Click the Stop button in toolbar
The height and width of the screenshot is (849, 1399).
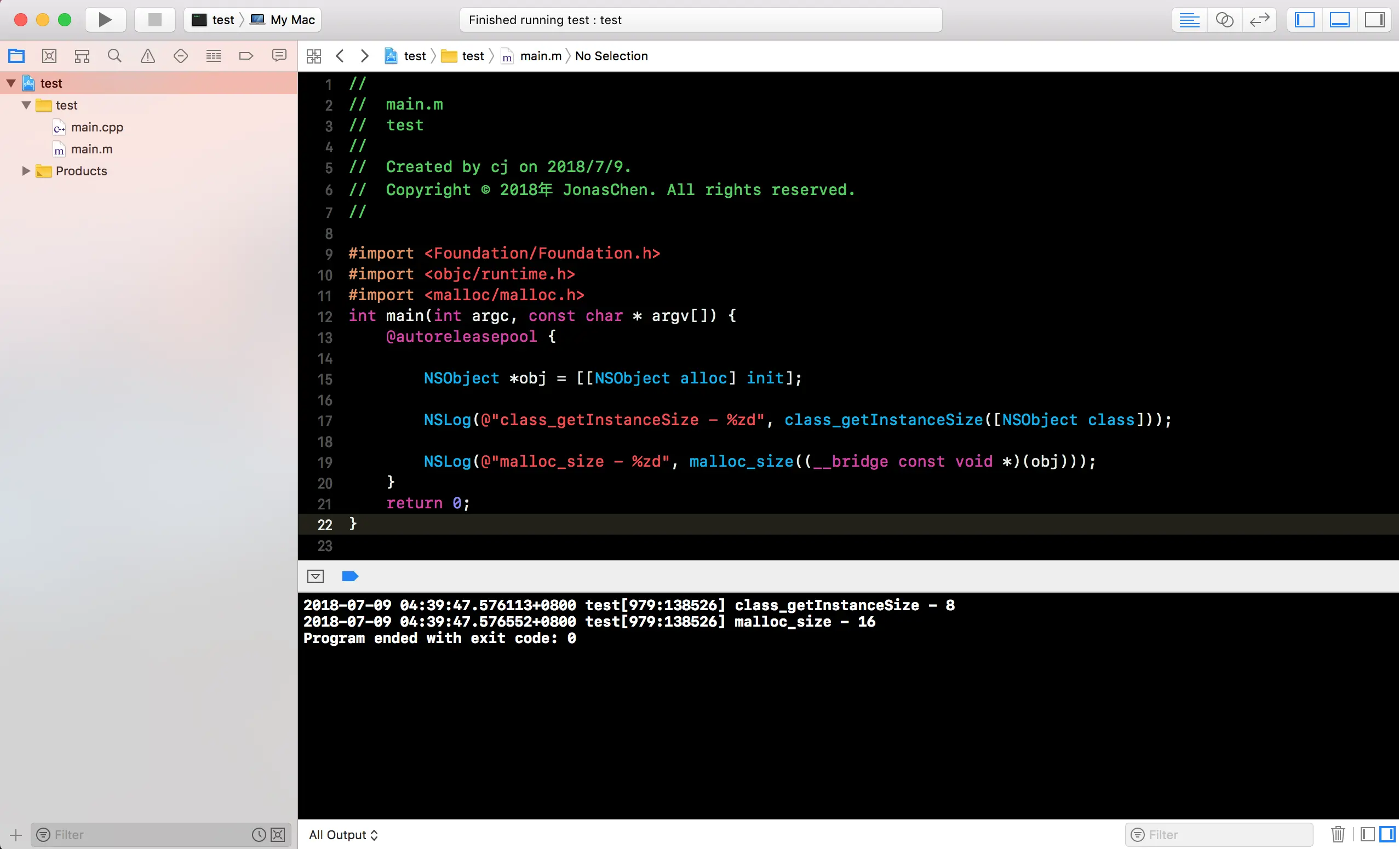pyautogui.click(x=154, y=20)
